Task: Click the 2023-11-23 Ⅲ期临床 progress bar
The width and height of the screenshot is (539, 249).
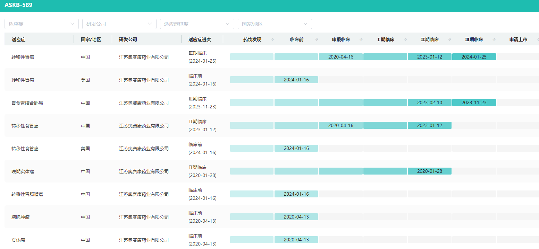Action: (x=474, y=103)
